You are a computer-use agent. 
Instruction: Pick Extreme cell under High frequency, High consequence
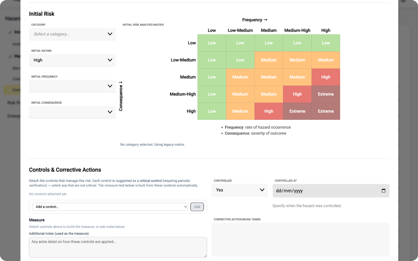tap(326, 111)
